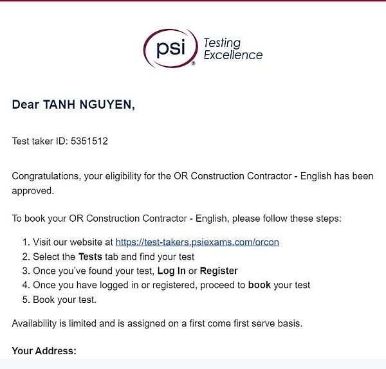The width and height of the screenshot is (386, 369).
Task: Click the "Your Address:" heading
Action: 44,351
